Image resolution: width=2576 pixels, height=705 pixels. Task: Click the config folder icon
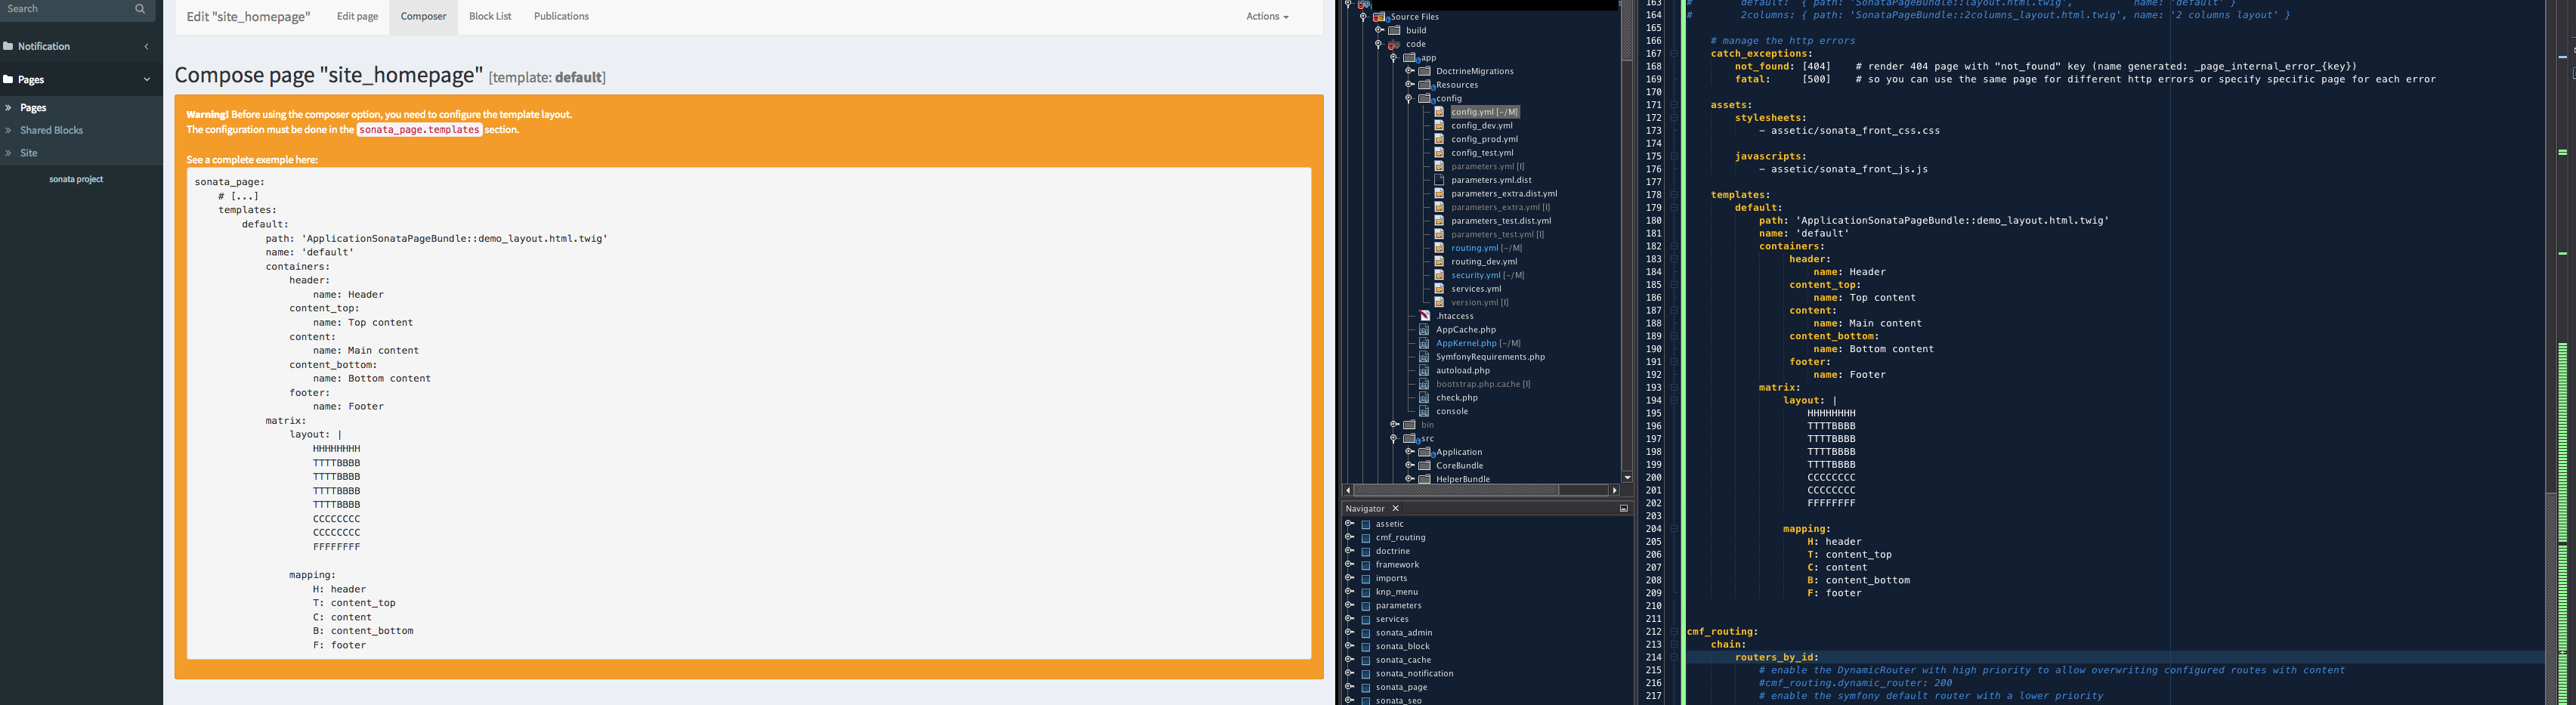coord(1426,99)
